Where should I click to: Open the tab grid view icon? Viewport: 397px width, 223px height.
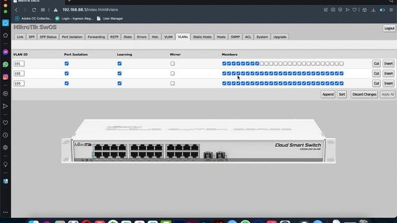coord(43,10)
